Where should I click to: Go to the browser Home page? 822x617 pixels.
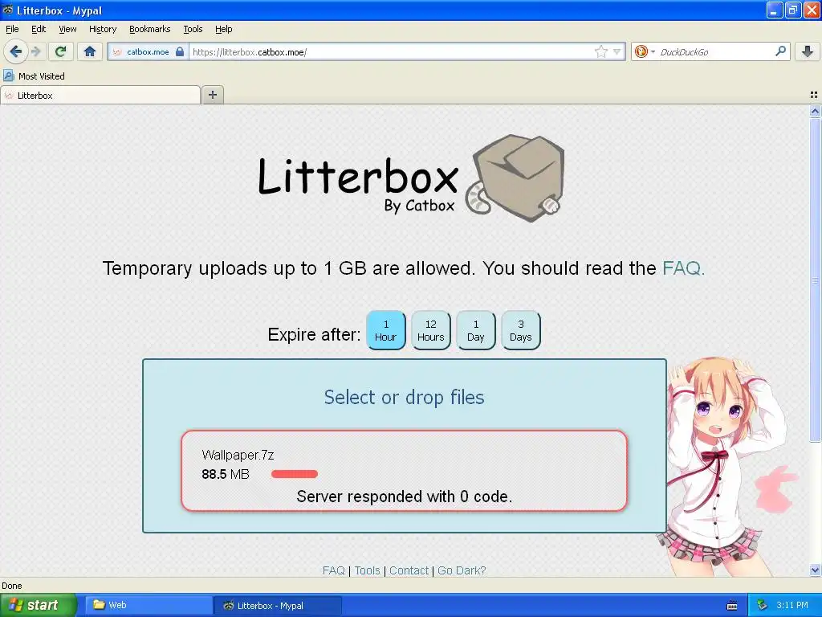coord(90,51)
